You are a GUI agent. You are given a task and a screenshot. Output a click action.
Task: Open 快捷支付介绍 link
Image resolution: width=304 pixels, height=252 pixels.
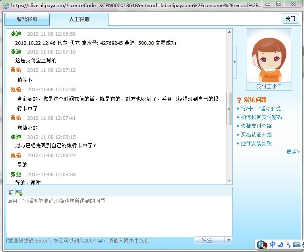tap(256, 126)
